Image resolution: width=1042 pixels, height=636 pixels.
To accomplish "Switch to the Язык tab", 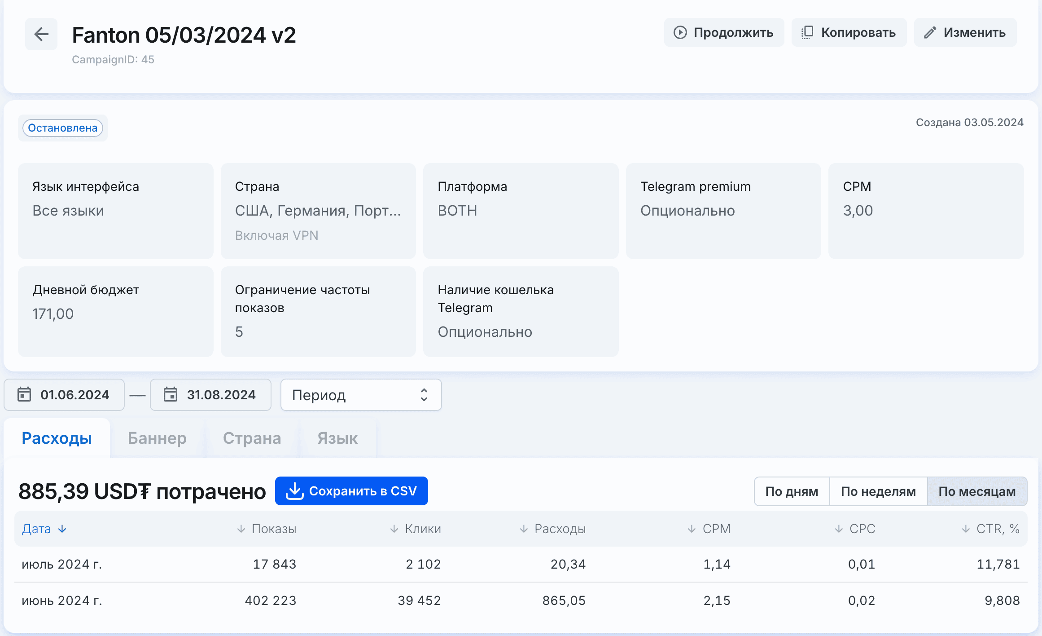I will [x=337, y=438].
